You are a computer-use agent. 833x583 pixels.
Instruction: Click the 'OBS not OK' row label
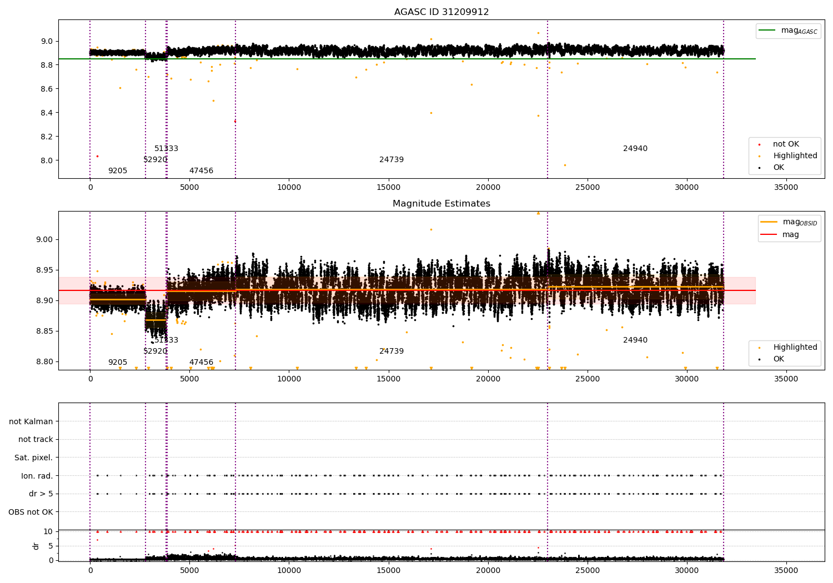(x=31, y=512)
